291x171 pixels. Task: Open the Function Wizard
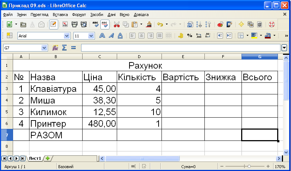(55, 48)
